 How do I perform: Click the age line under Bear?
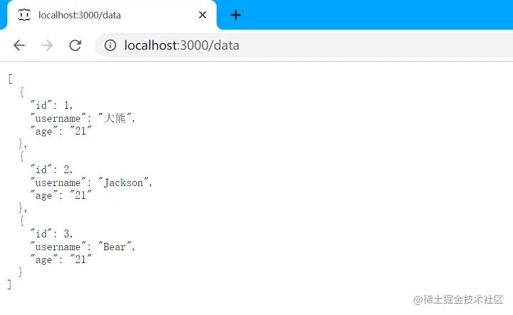[61, 259]
